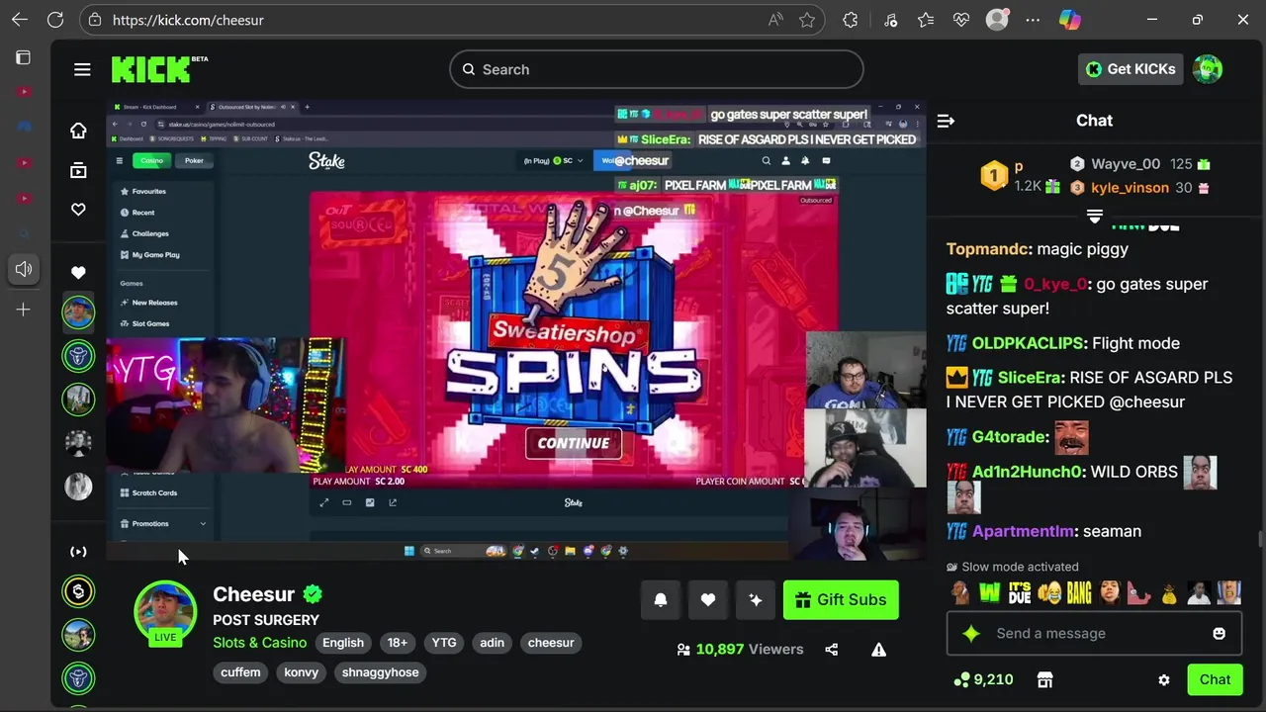Image resolution: width=1266 pixels, height=712 pixels.
Task: Go to Home in Kick sidebar
Action: coord(78,131)
